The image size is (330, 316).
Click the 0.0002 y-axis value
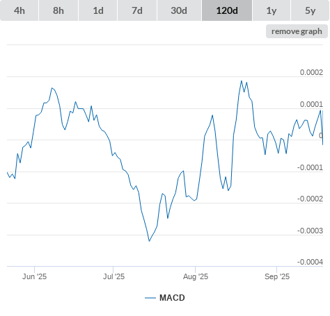coord(311,72)
